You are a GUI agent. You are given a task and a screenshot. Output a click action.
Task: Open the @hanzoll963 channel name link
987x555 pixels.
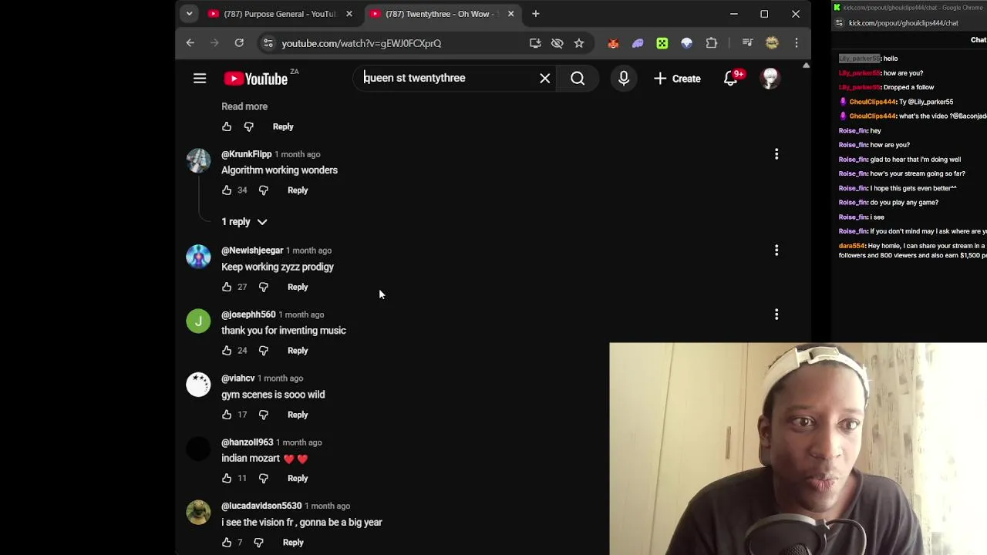coord(248,442)
